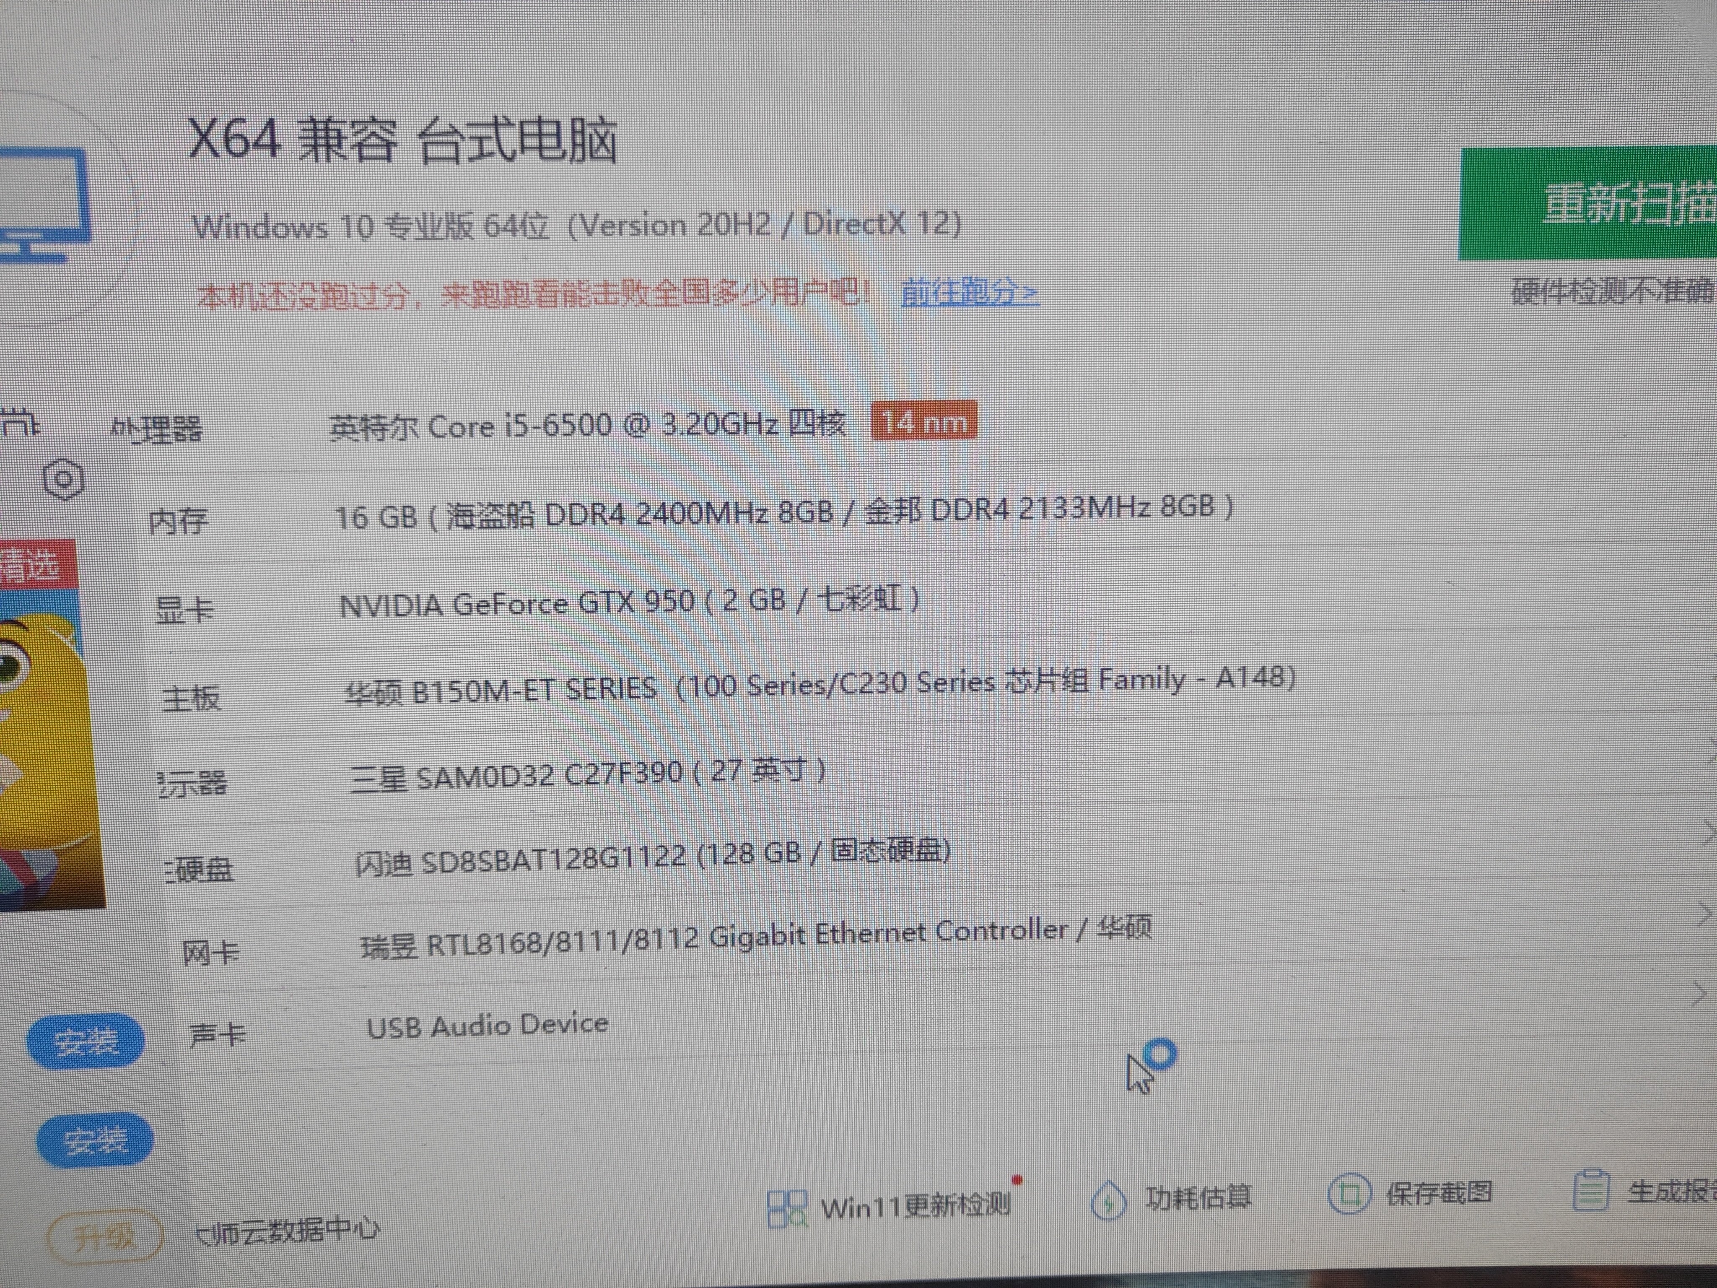Click the hexagon settings icon in sidebar

coord(64,479)
